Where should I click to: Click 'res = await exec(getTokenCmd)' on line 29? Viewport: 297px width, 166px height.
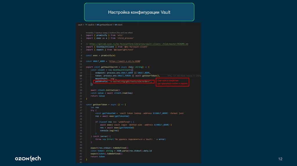112,116
